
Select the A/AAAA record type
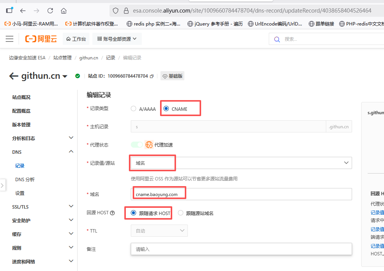tap(133, 109)
